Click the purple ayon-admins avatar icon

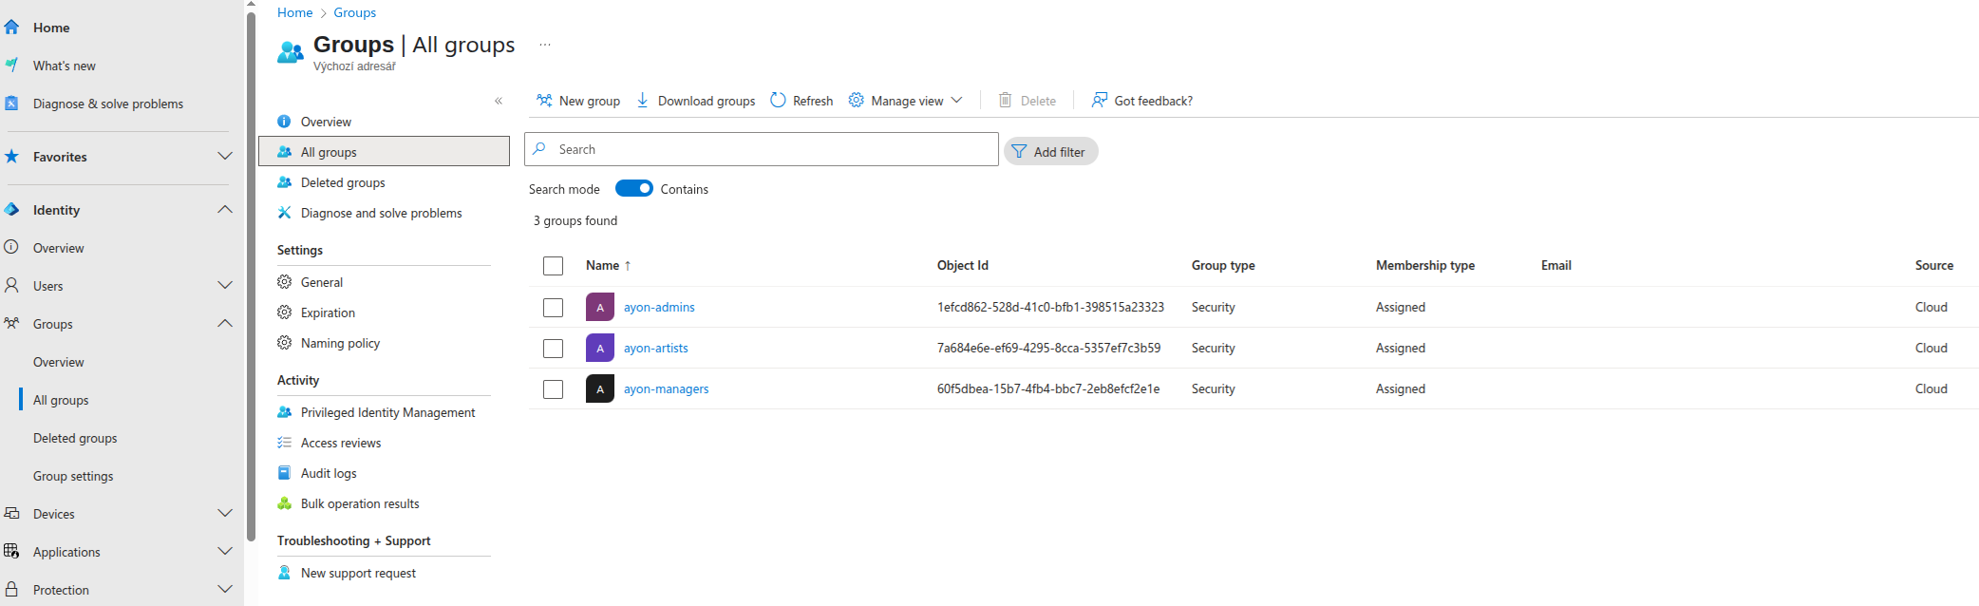coord(600,308)
